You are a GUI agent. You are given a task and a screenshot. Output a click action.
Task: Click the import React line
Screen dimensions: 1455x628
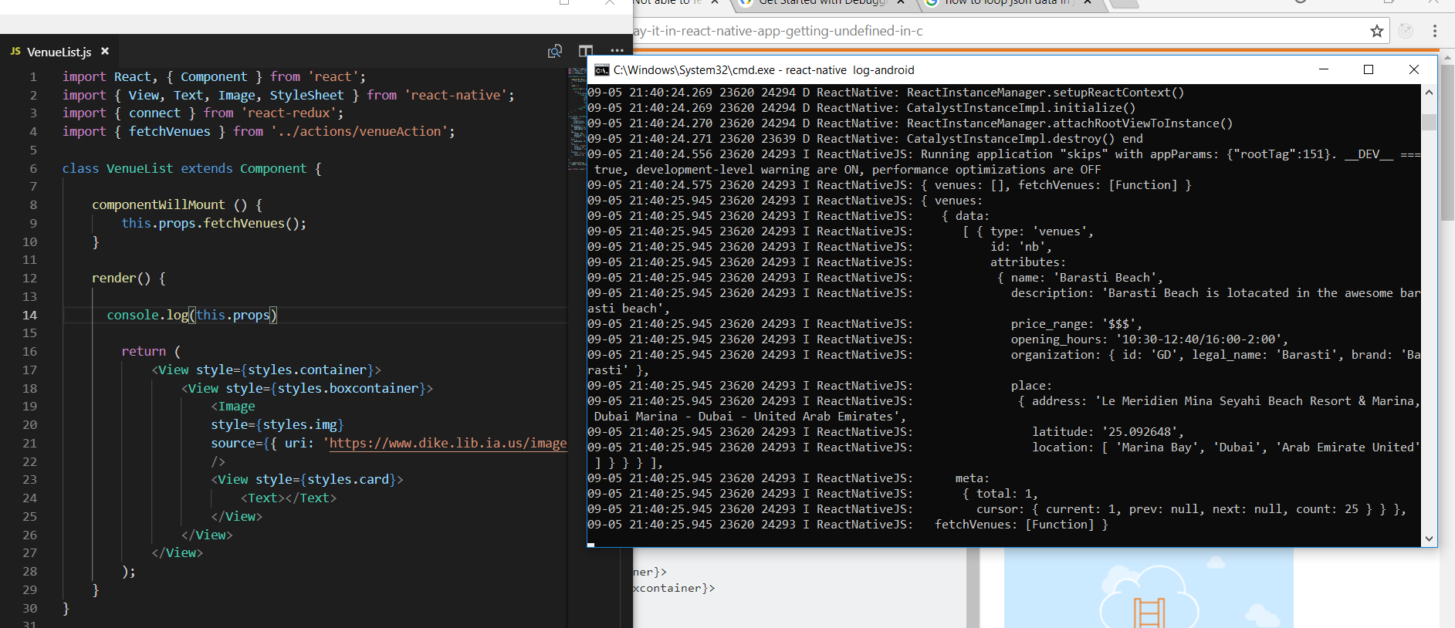coord(214,76)
